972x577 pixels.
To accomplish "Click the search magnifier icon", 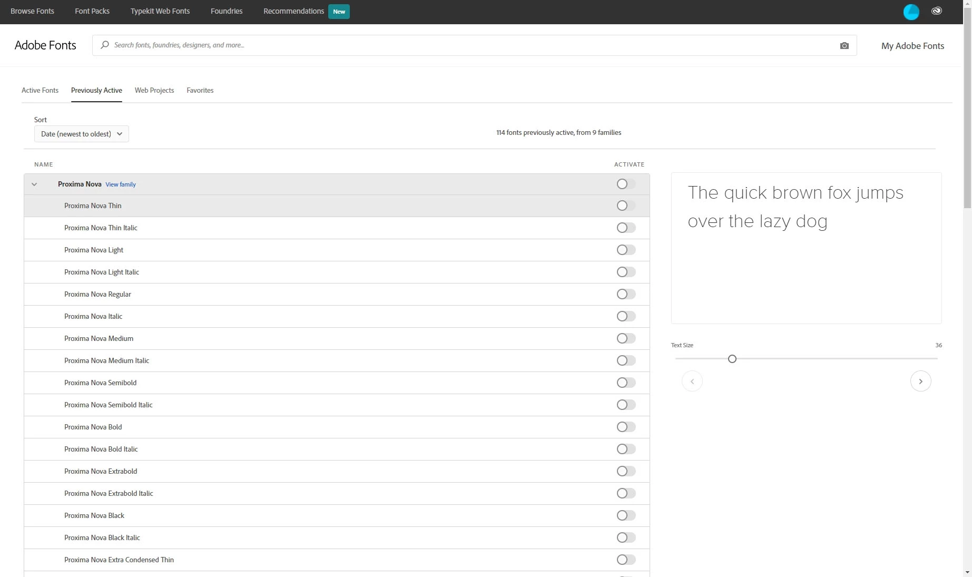I will click(105, 45).
